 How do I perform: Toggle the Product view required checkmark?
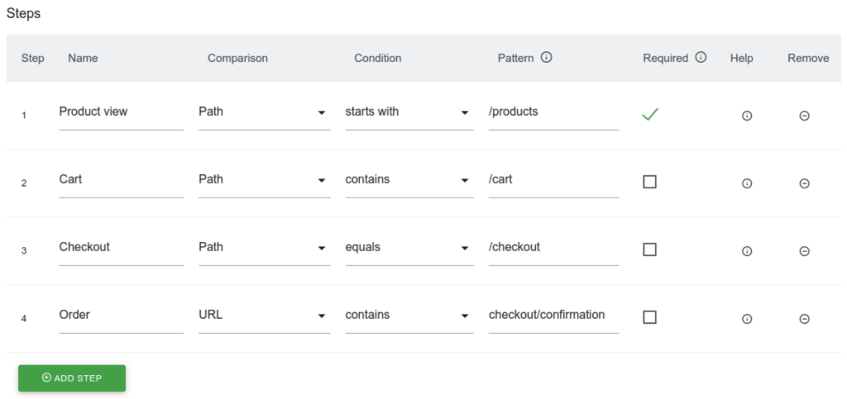click(649, 115)
